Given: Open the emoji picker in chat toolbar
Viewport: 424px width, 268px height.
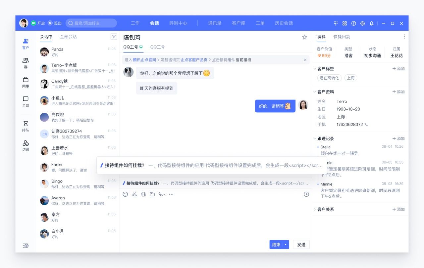Looking at the screenshot, I should (x=125, y=194).
